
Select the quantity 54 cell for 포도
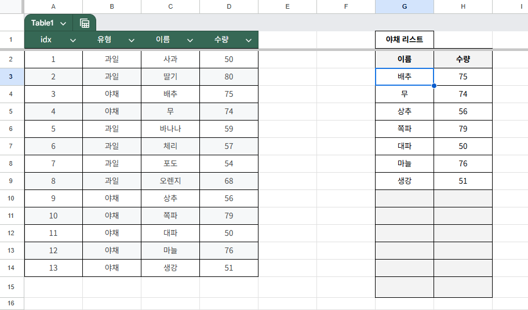coord(229,163)
